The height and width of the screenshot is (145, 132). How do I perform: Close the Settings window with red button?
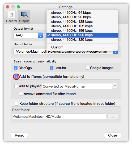tap(8, 7)
